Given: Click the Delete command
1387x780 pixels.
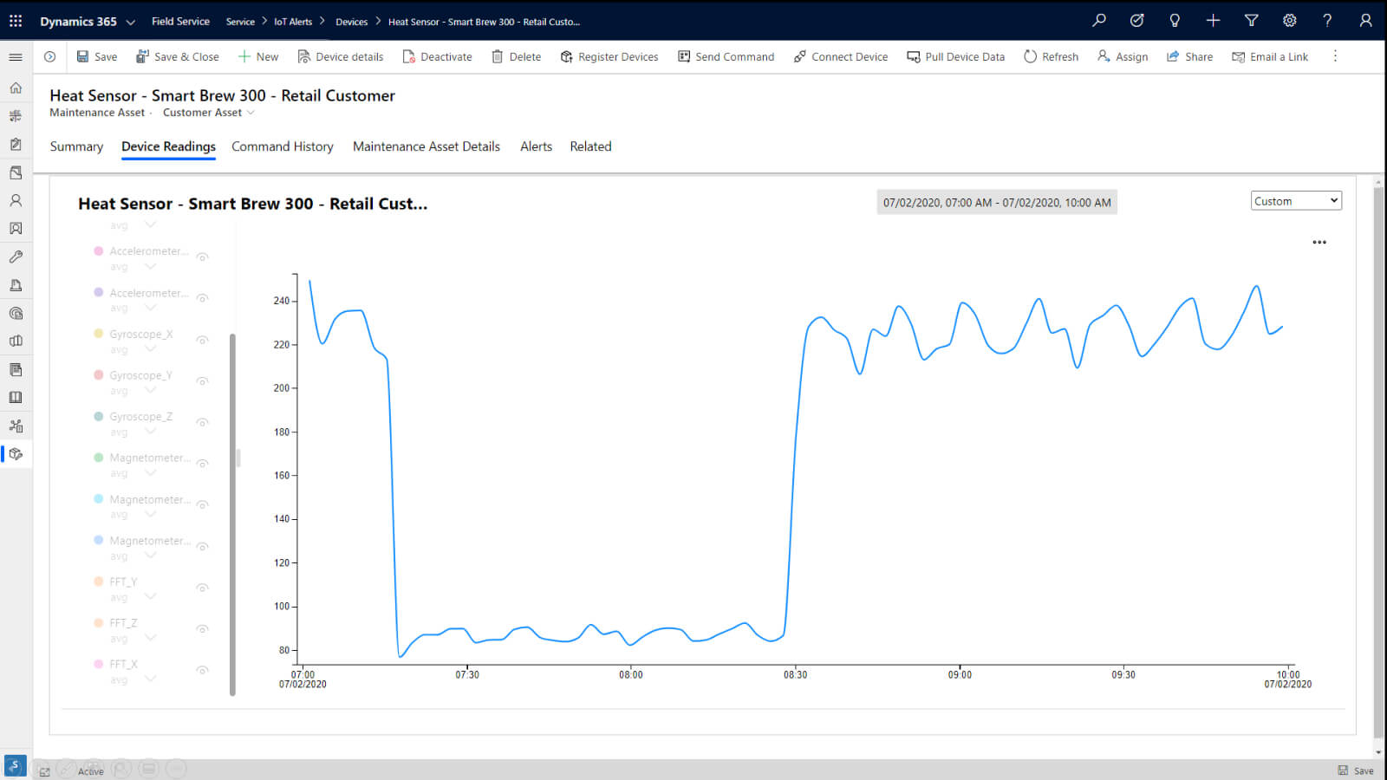Looking at the screenshot, I should [x=516, y=57].
